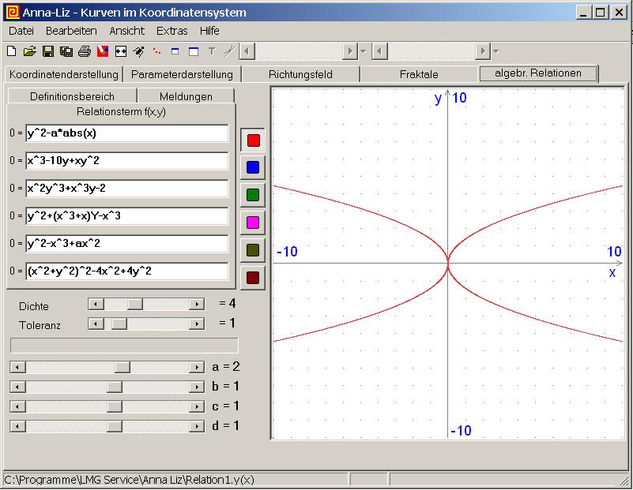Toggle the blue color button for second relation

[x=253, y=167]
